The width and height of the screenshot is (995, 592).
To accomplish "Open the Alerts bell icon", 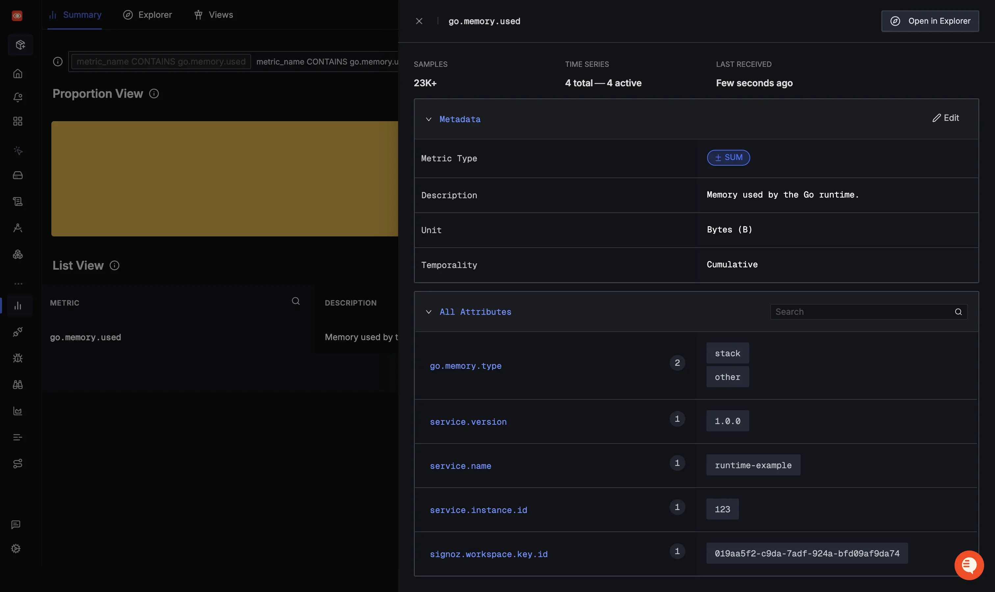I will click(x=18, y=97).
